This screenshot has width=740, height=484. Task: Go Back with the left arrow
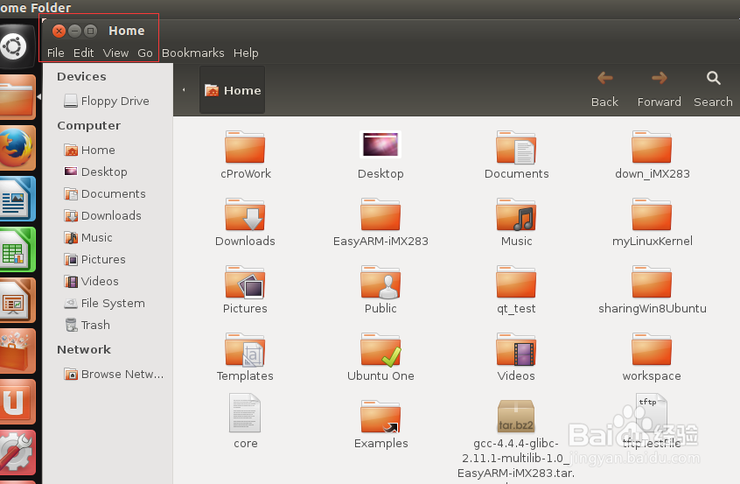[604, 78]
